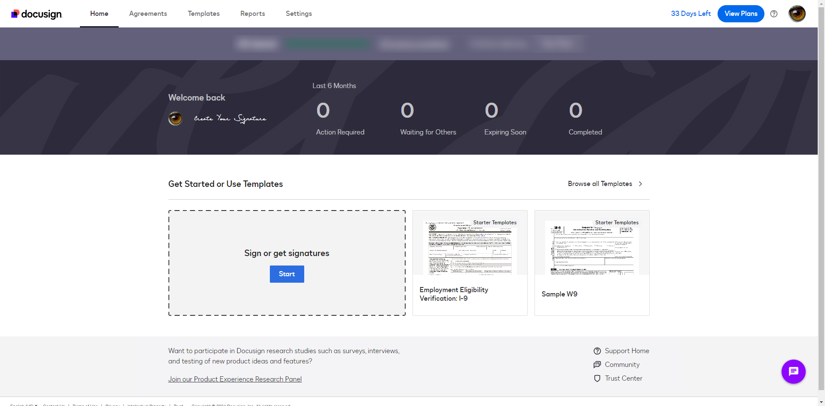This screenshot has height=406, width=825.
Task: Open Support Home link
Action: (x=621, y=351)
